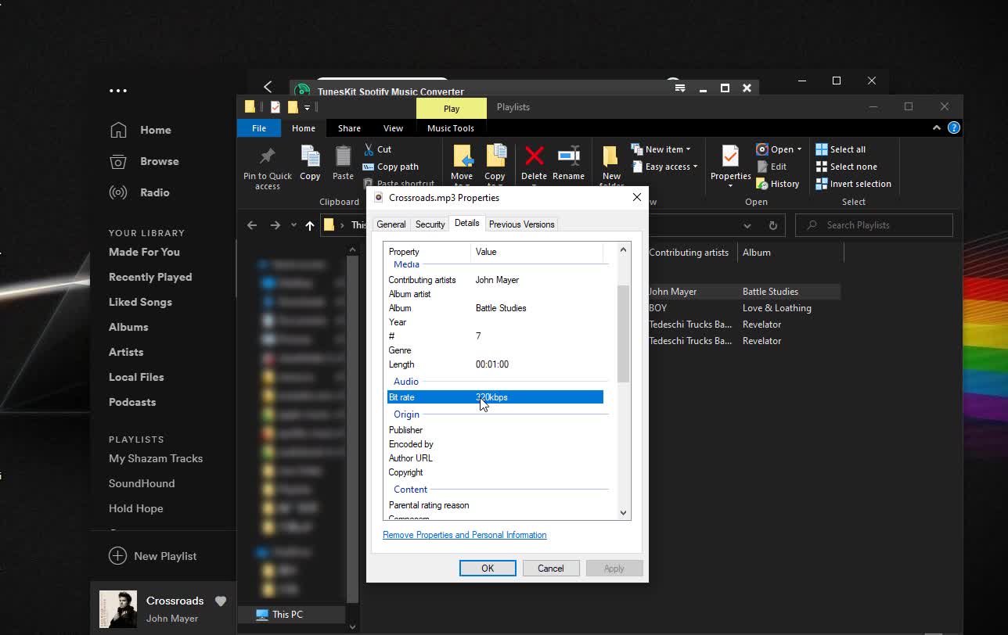
Task: Open Spotify Browse section
Action: [144, 161]
